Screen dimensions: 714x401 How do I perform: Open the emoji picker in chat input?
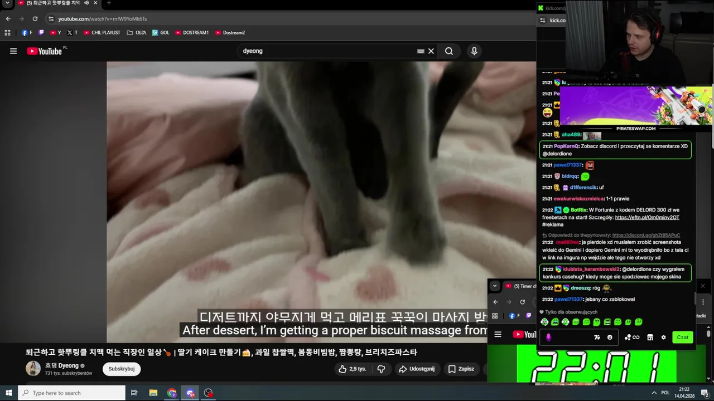coord(610,337)
